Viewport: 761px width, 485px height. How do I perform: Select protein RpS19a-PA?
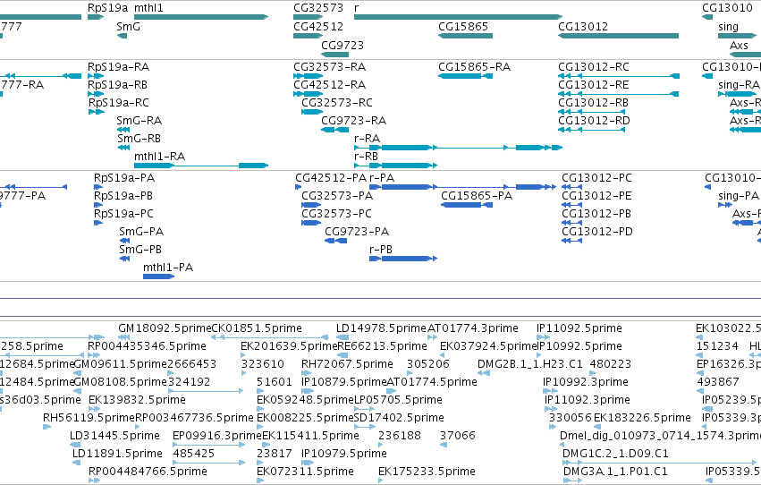pyautogui.click(x=98, y=187)
